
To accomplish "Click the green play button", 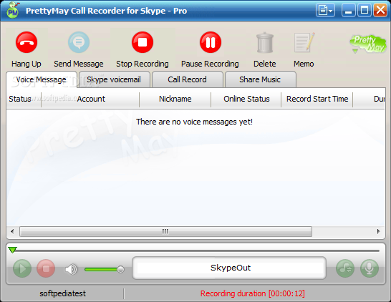I will pyautogui.click(x=22, y=268).
